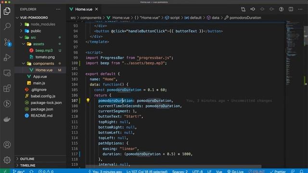Click the pomodoroDuration breadcrumb
This screenshot has width=308, height=173.
coord(243,18)
